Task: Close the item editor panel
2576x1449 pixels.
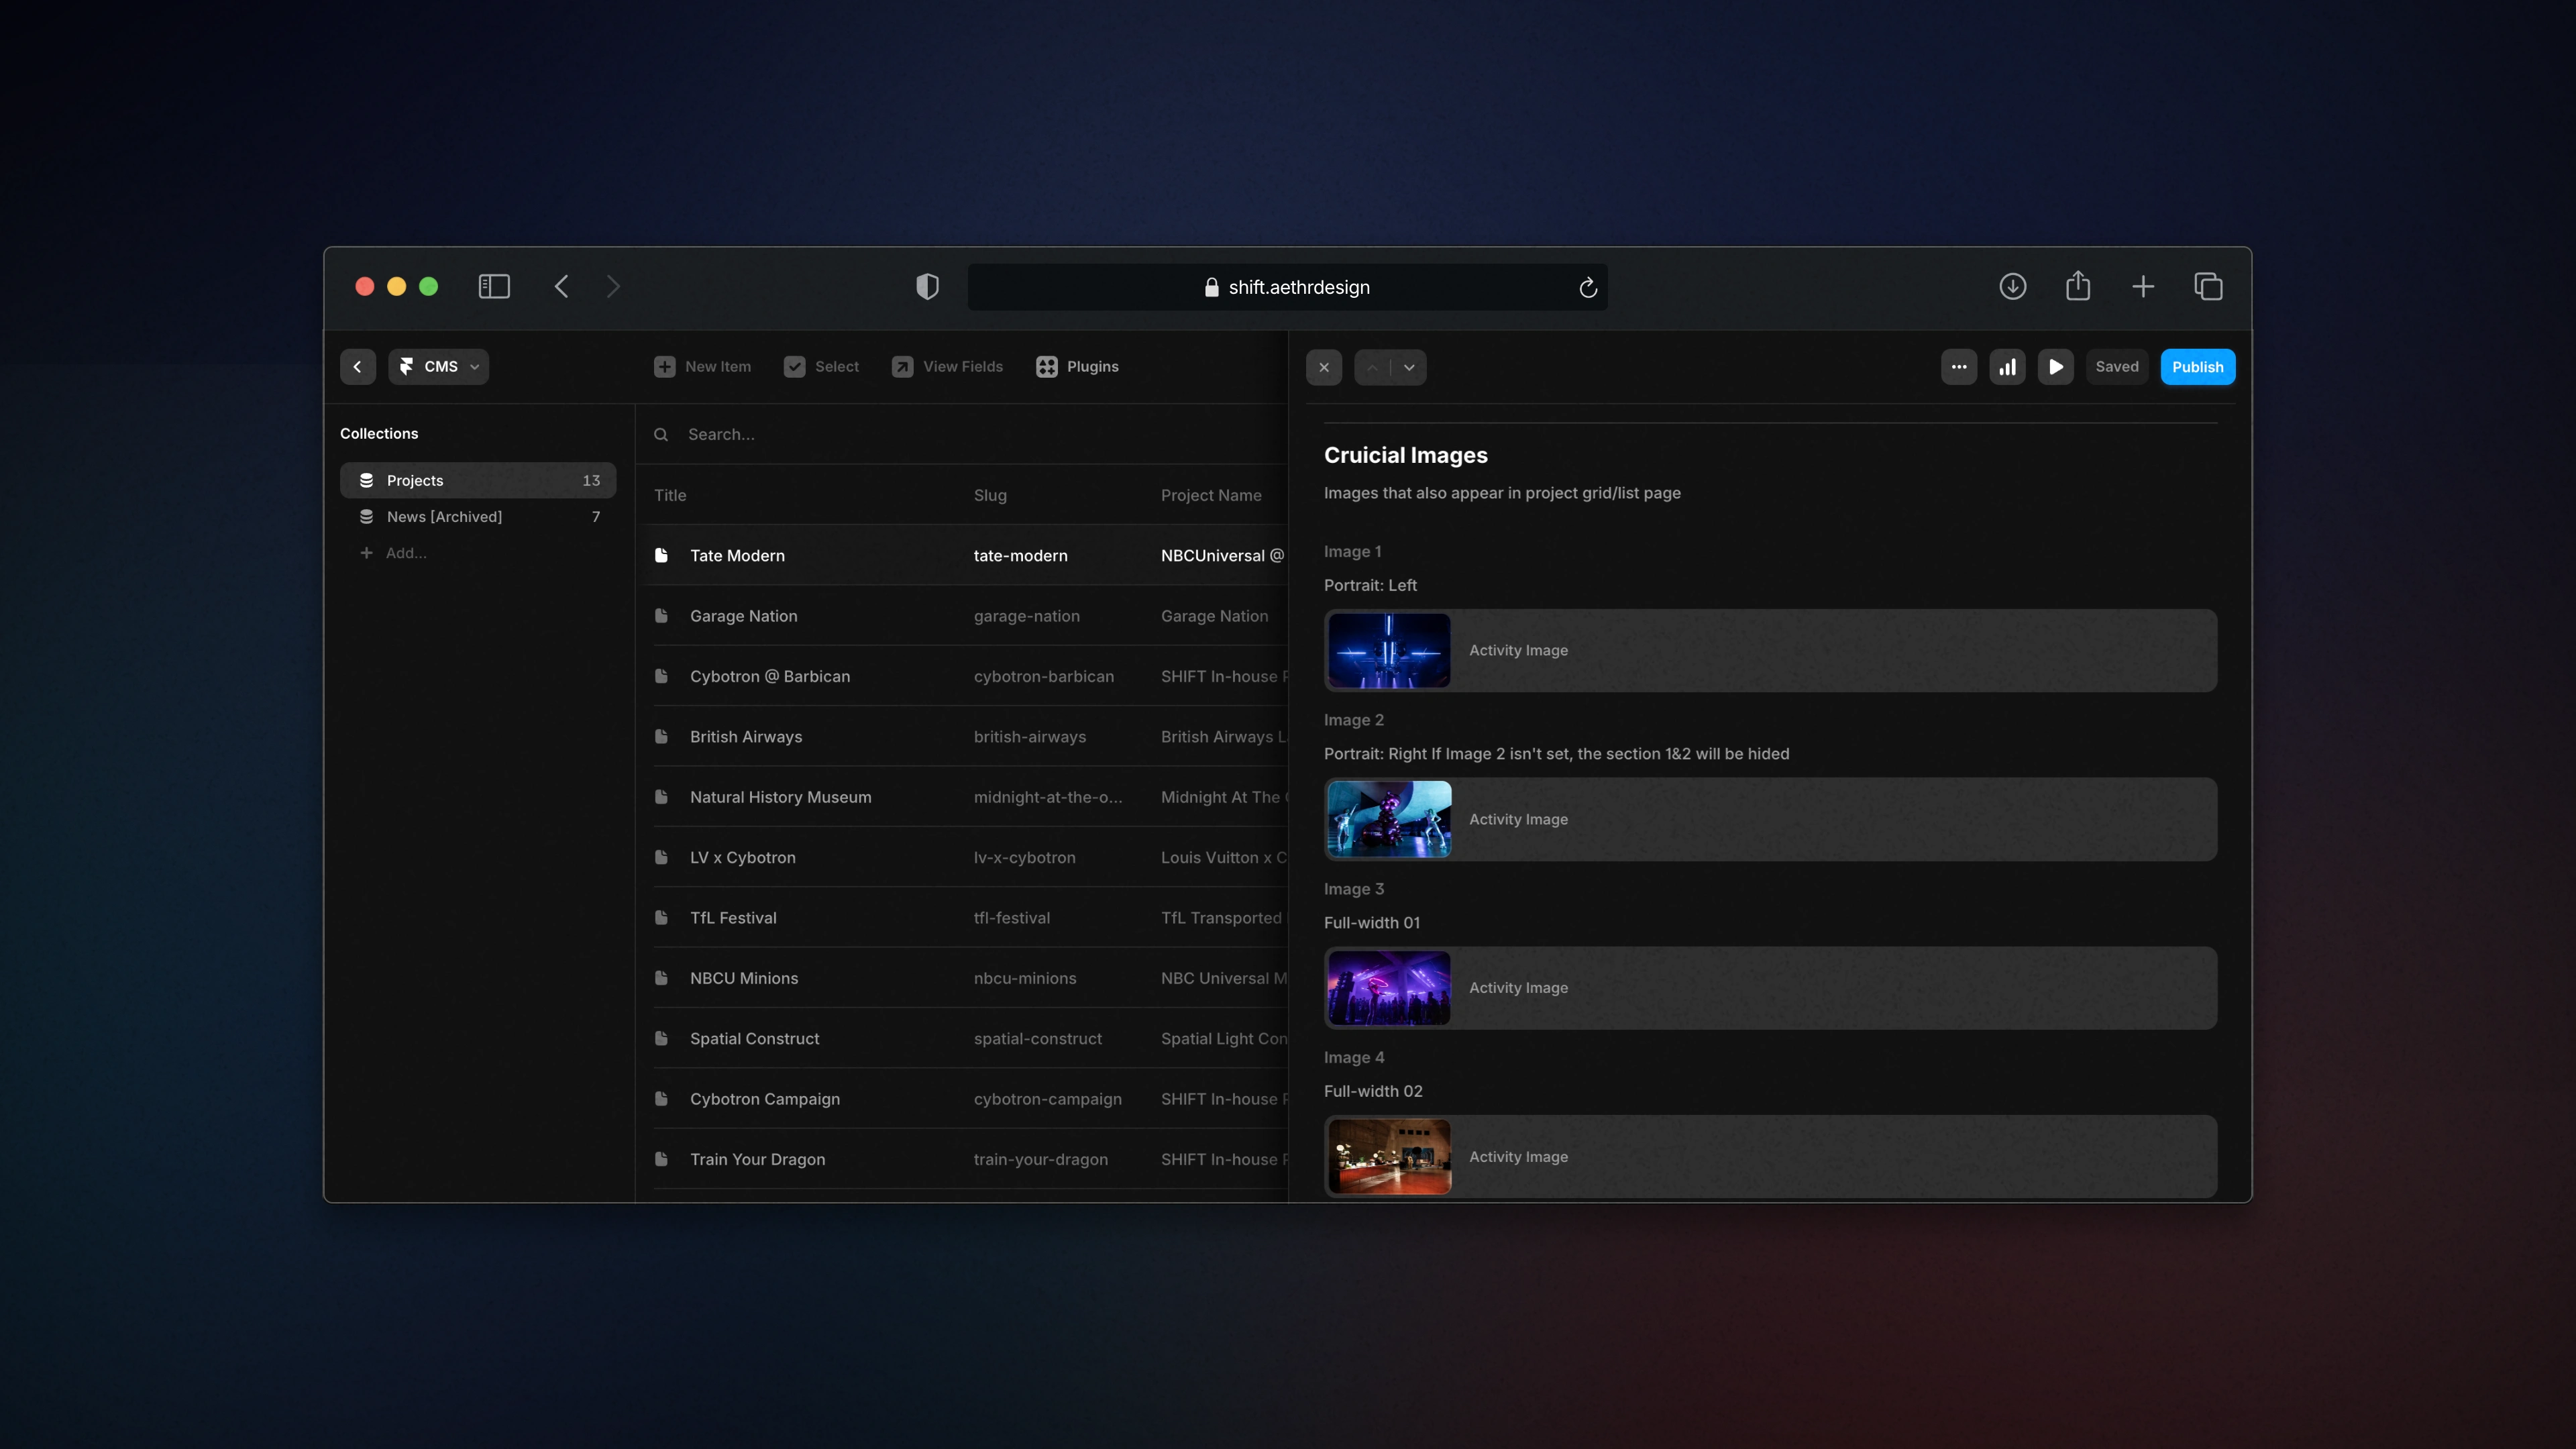Action: click(1324, 367)
